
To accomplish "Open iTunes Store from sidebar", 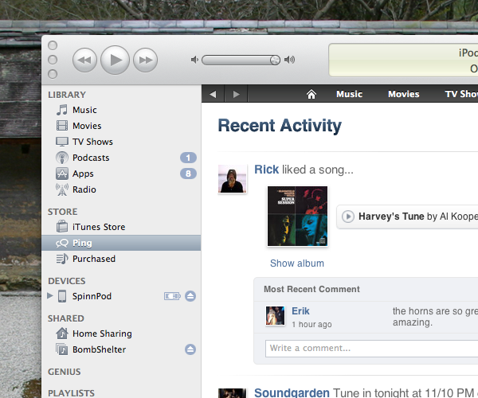I will pos(99,227).
